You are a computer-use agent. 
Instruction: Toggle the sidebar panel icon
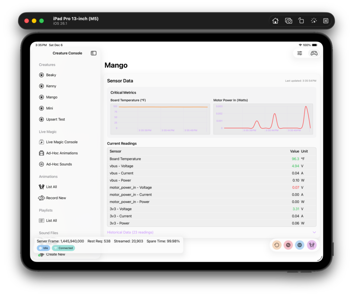pyautogui.click(x=93, y=53)
